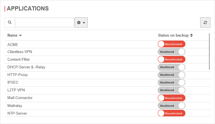Image resolution: width=215 pixels, height=124 pixels.
Task: Toggle Mail-Connector deactivated switch
Action: 171,98
